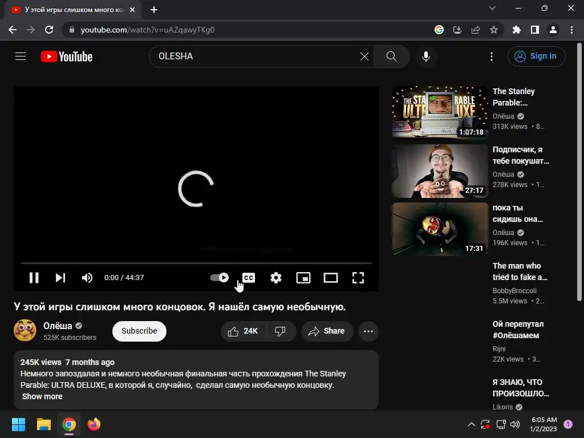The image size is (584, 438).
Task: Go to YouTube home via logo
Action: coord(67,56)
